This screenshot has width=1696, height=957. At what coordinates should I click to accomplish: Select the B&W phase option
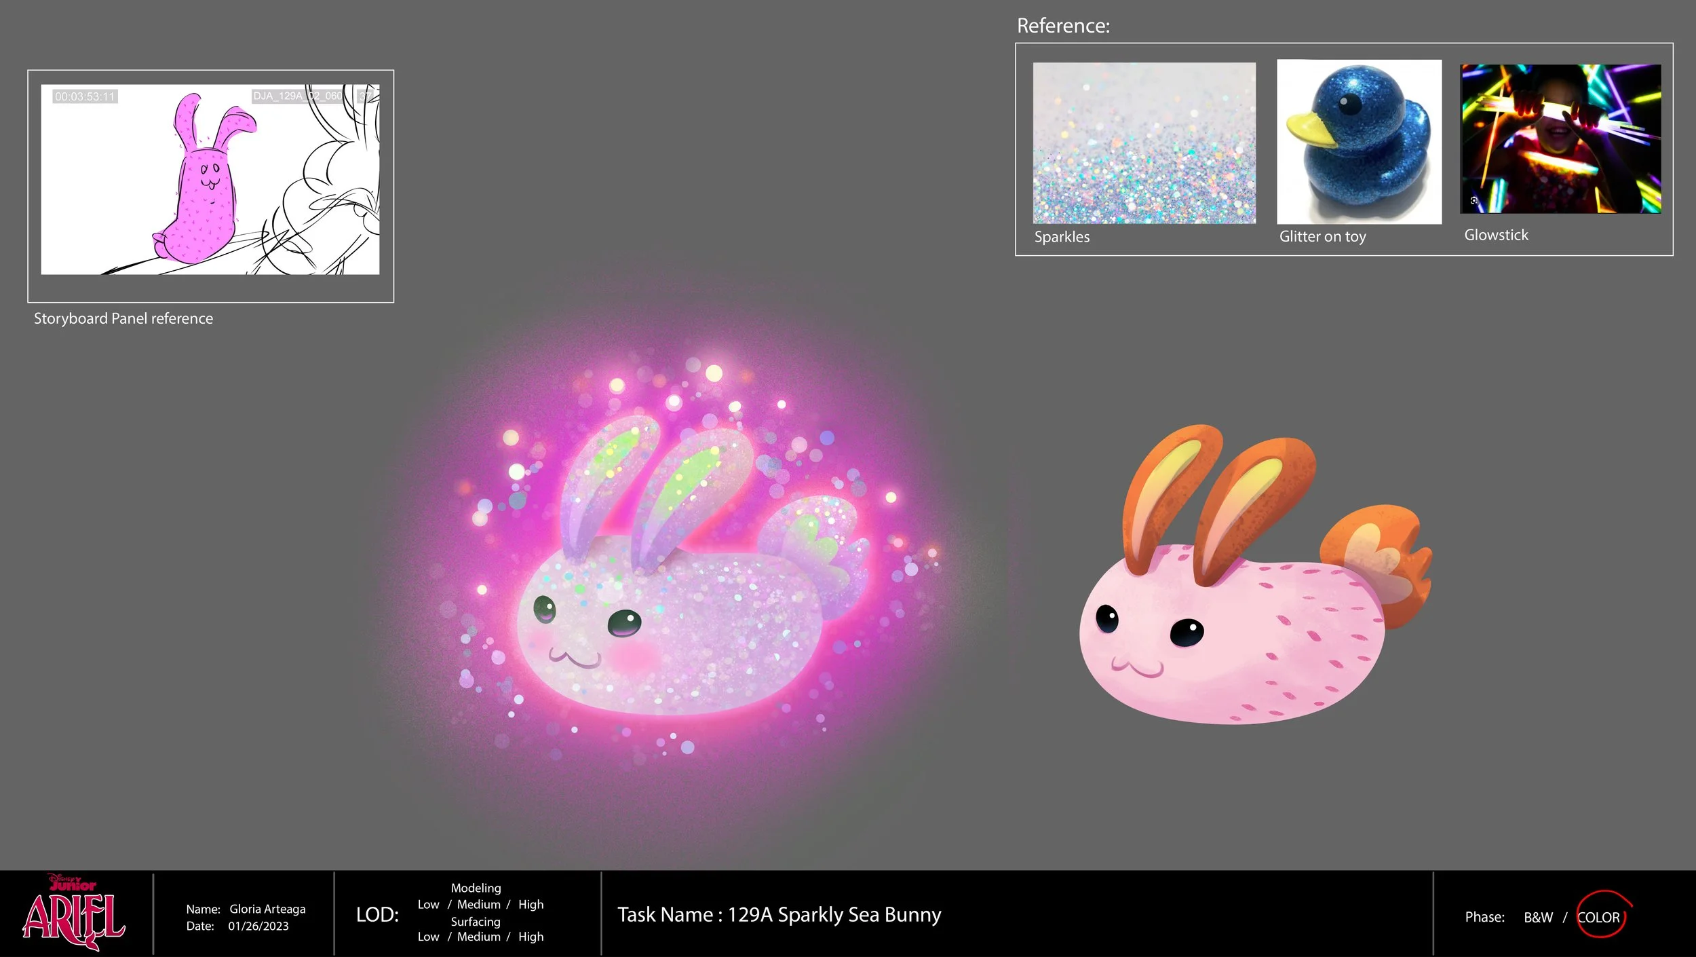(1538, 918)
